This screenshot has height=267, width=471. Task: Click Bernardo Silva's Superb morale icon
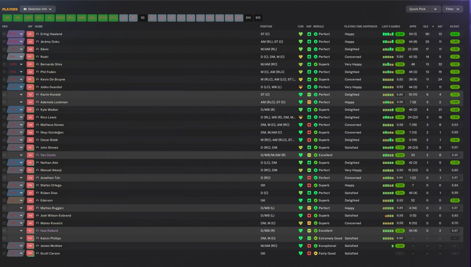(x=316, y=64)
